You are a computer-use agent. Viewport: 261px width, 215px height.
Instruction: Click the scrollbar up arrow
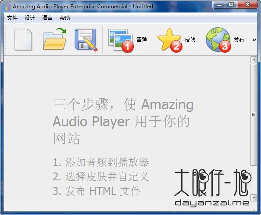(x=254, y=60)
